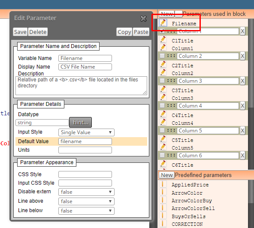
Task: Focus the Input CSS Style field
Action: coord(85,183)
